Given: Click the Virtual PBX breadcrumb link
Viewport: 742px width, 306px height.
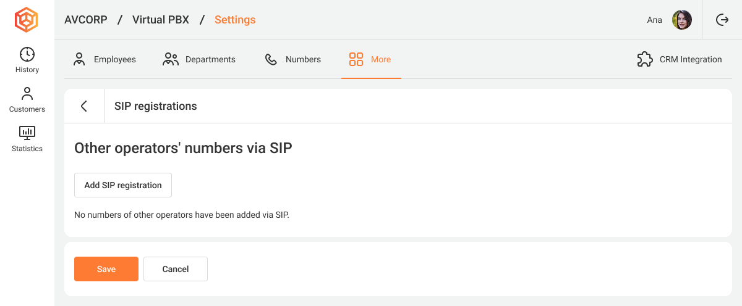Looking at the screenshot, I should [161, 20].
